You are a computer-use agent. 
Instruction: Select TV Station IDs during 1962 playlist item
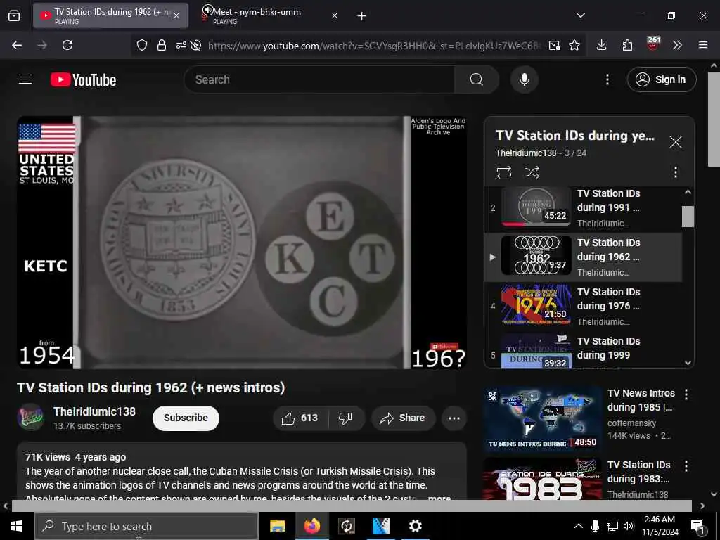click(583, 257)
